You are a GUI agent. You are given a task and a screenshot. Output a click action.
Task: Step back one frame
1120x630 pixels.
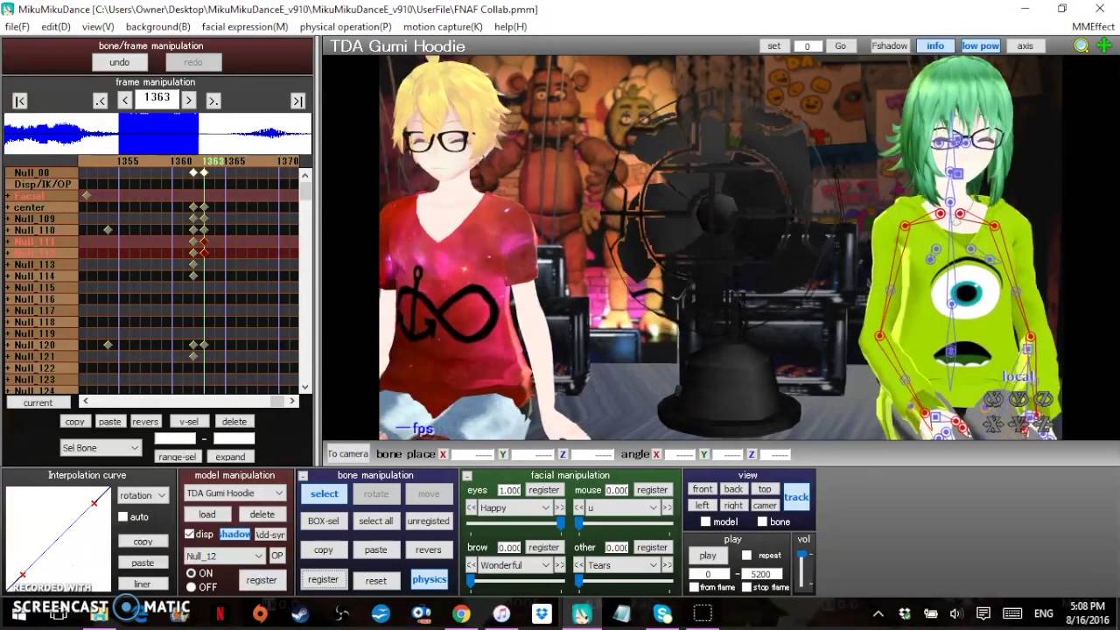click(x=125, y=101)
